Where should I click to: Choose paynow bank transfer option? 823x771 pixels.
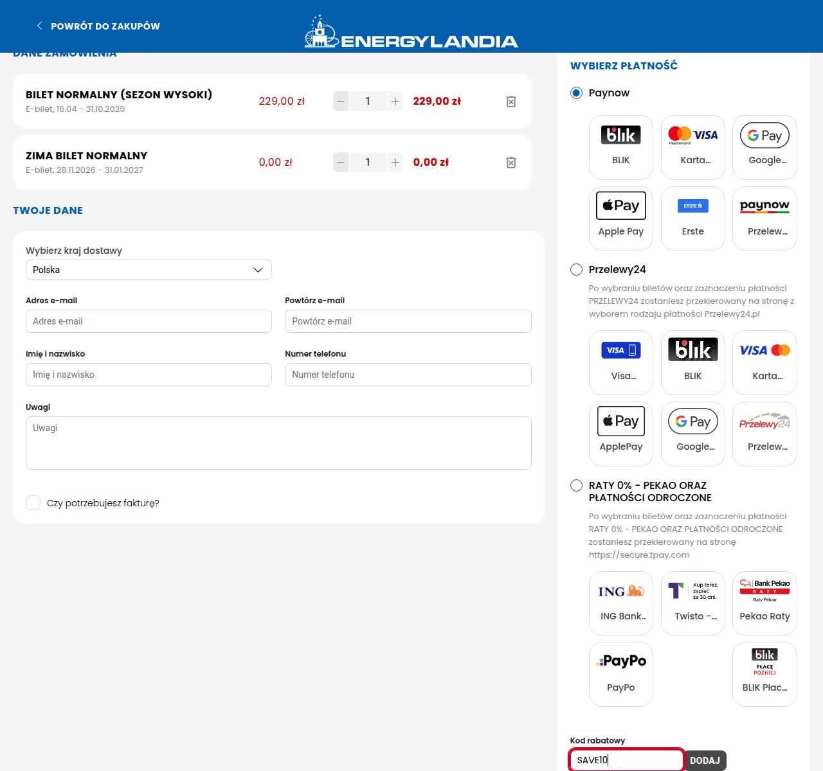click(764, 218)
